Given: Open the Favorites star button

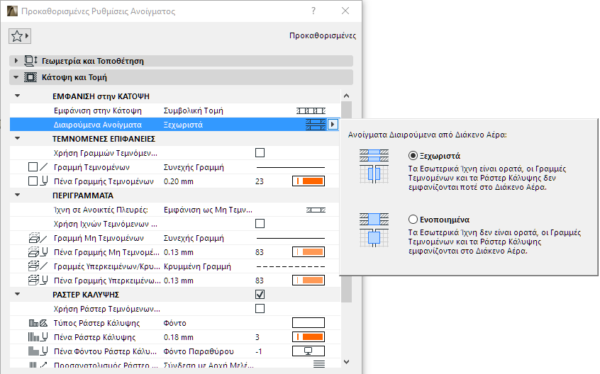Looking at the screenshot, I should (20, 36).
